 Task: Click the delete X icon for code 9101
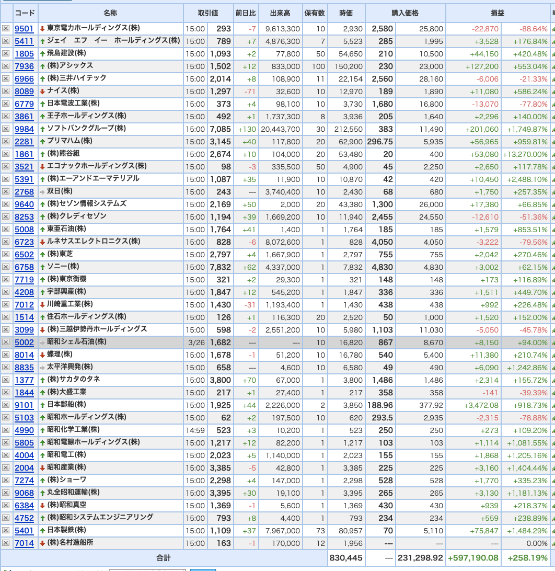coord(5,405)
